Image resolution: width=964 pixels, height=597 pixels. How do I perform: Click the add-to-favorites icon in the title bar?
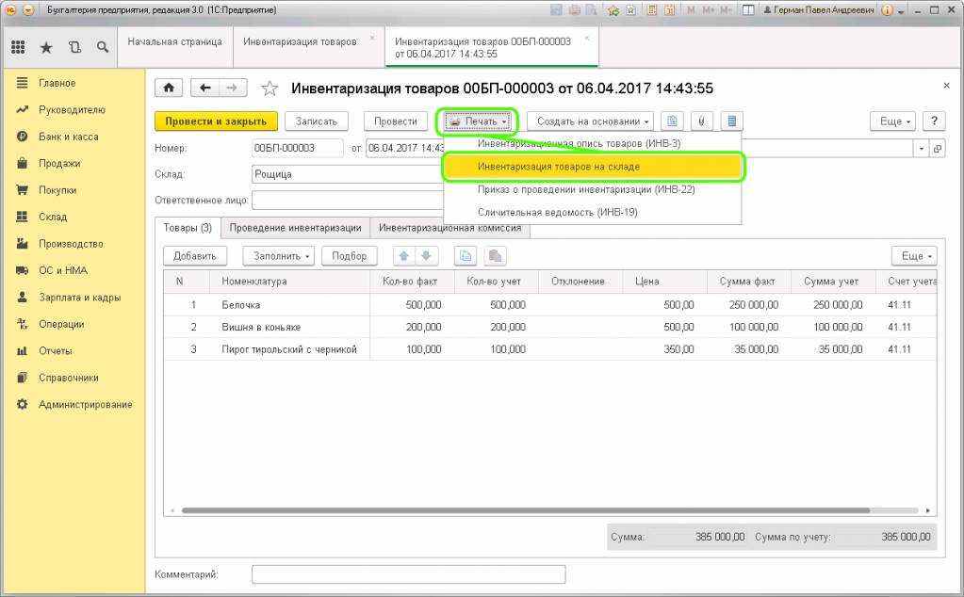[x=613, y=10]
